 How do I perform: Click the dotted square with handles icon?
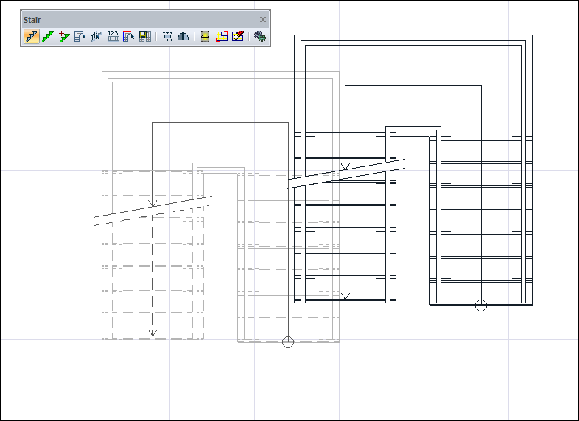click(167, 36)
